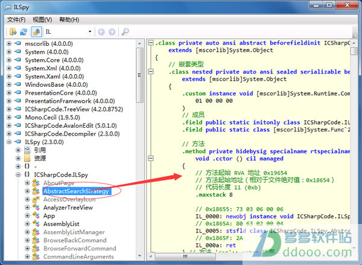Select mscorlib (4.0.0.0) in the tree
This screenshot has width=362, height=265.
(49, 43)
